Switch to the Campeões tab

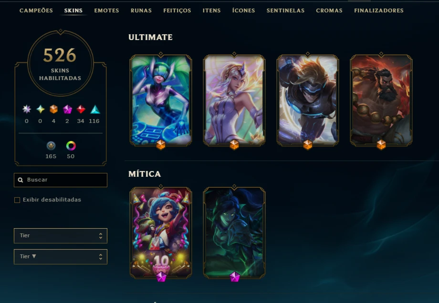point(36,10)
